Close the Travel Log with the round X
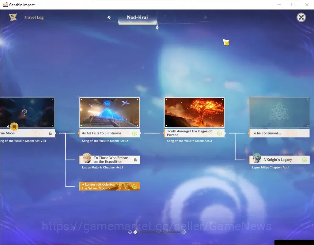This screenshot has width=314, height=245. click(x=301, y=17)
